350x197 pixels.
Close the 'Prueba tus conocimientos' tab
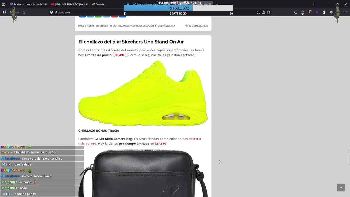[x=46, y=4]
